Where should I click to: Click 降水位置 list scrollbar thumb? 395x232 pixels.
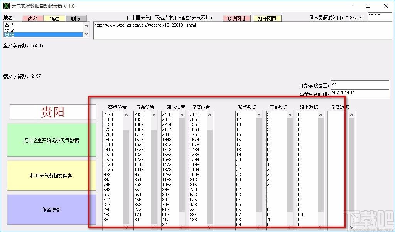pos(182,165)
